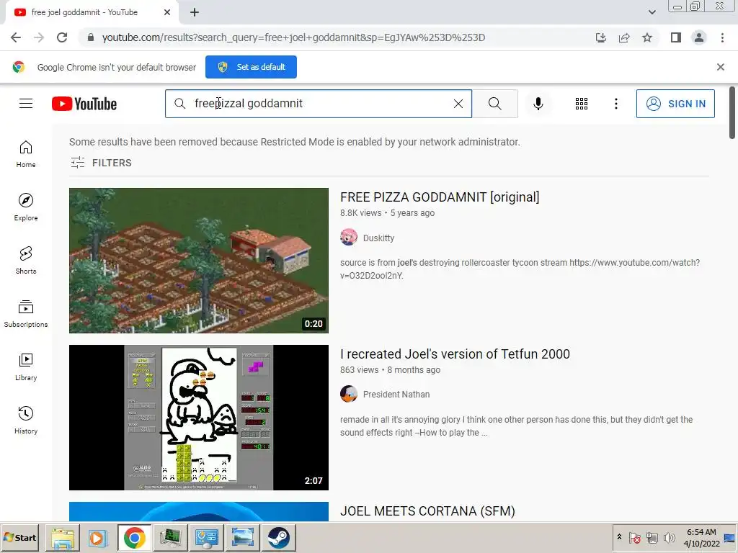This screenshot has width=738, height=553.
Task: Click the install/download icon in address bar
Action: (x=601, y=37)
